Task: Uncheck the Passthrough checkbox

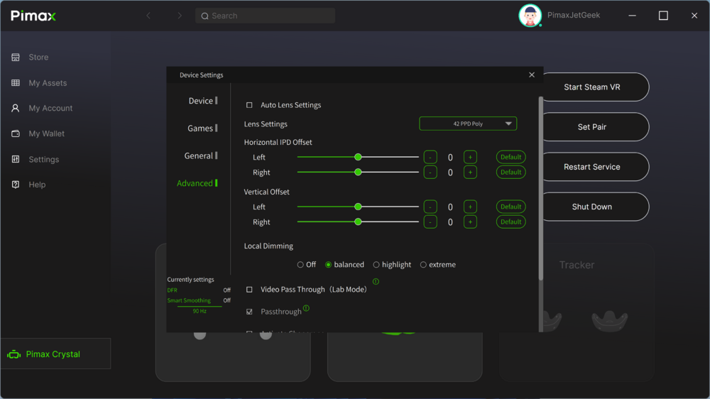Action: coord(249,312)
